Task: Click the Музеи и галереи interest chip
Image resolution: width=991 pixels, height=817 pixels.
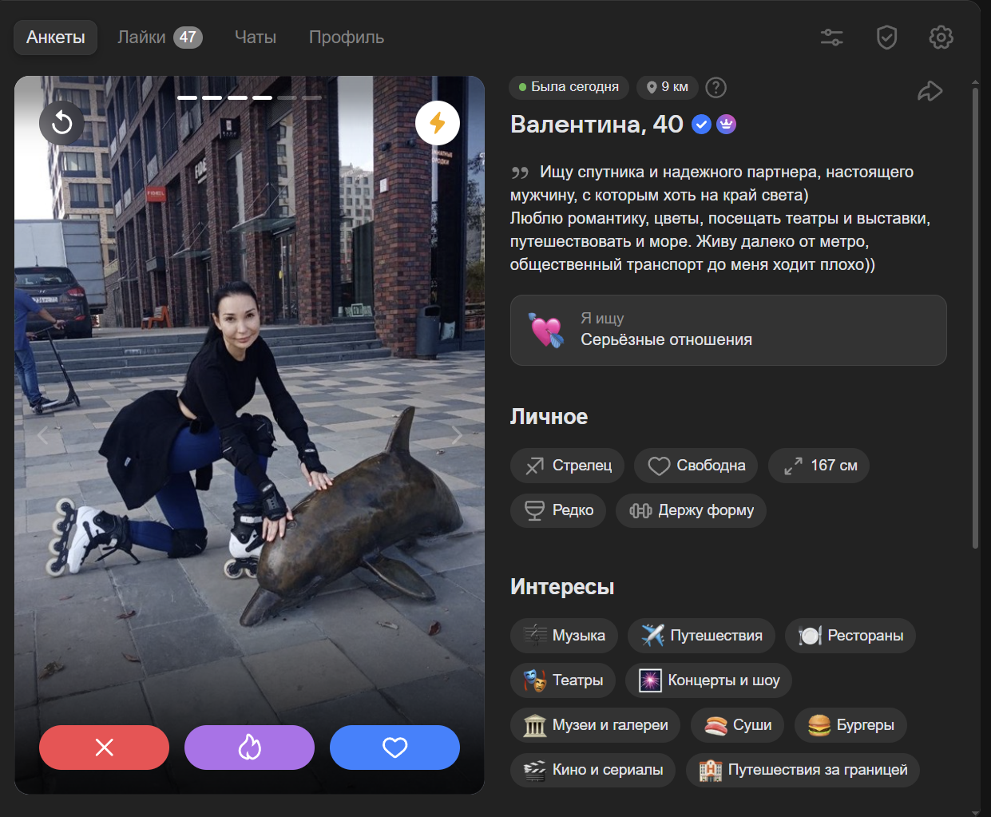Action: pyautogui.click(x=595, y=725)
